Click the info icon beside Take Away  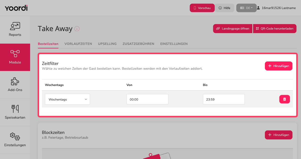(x=77, y=29)
